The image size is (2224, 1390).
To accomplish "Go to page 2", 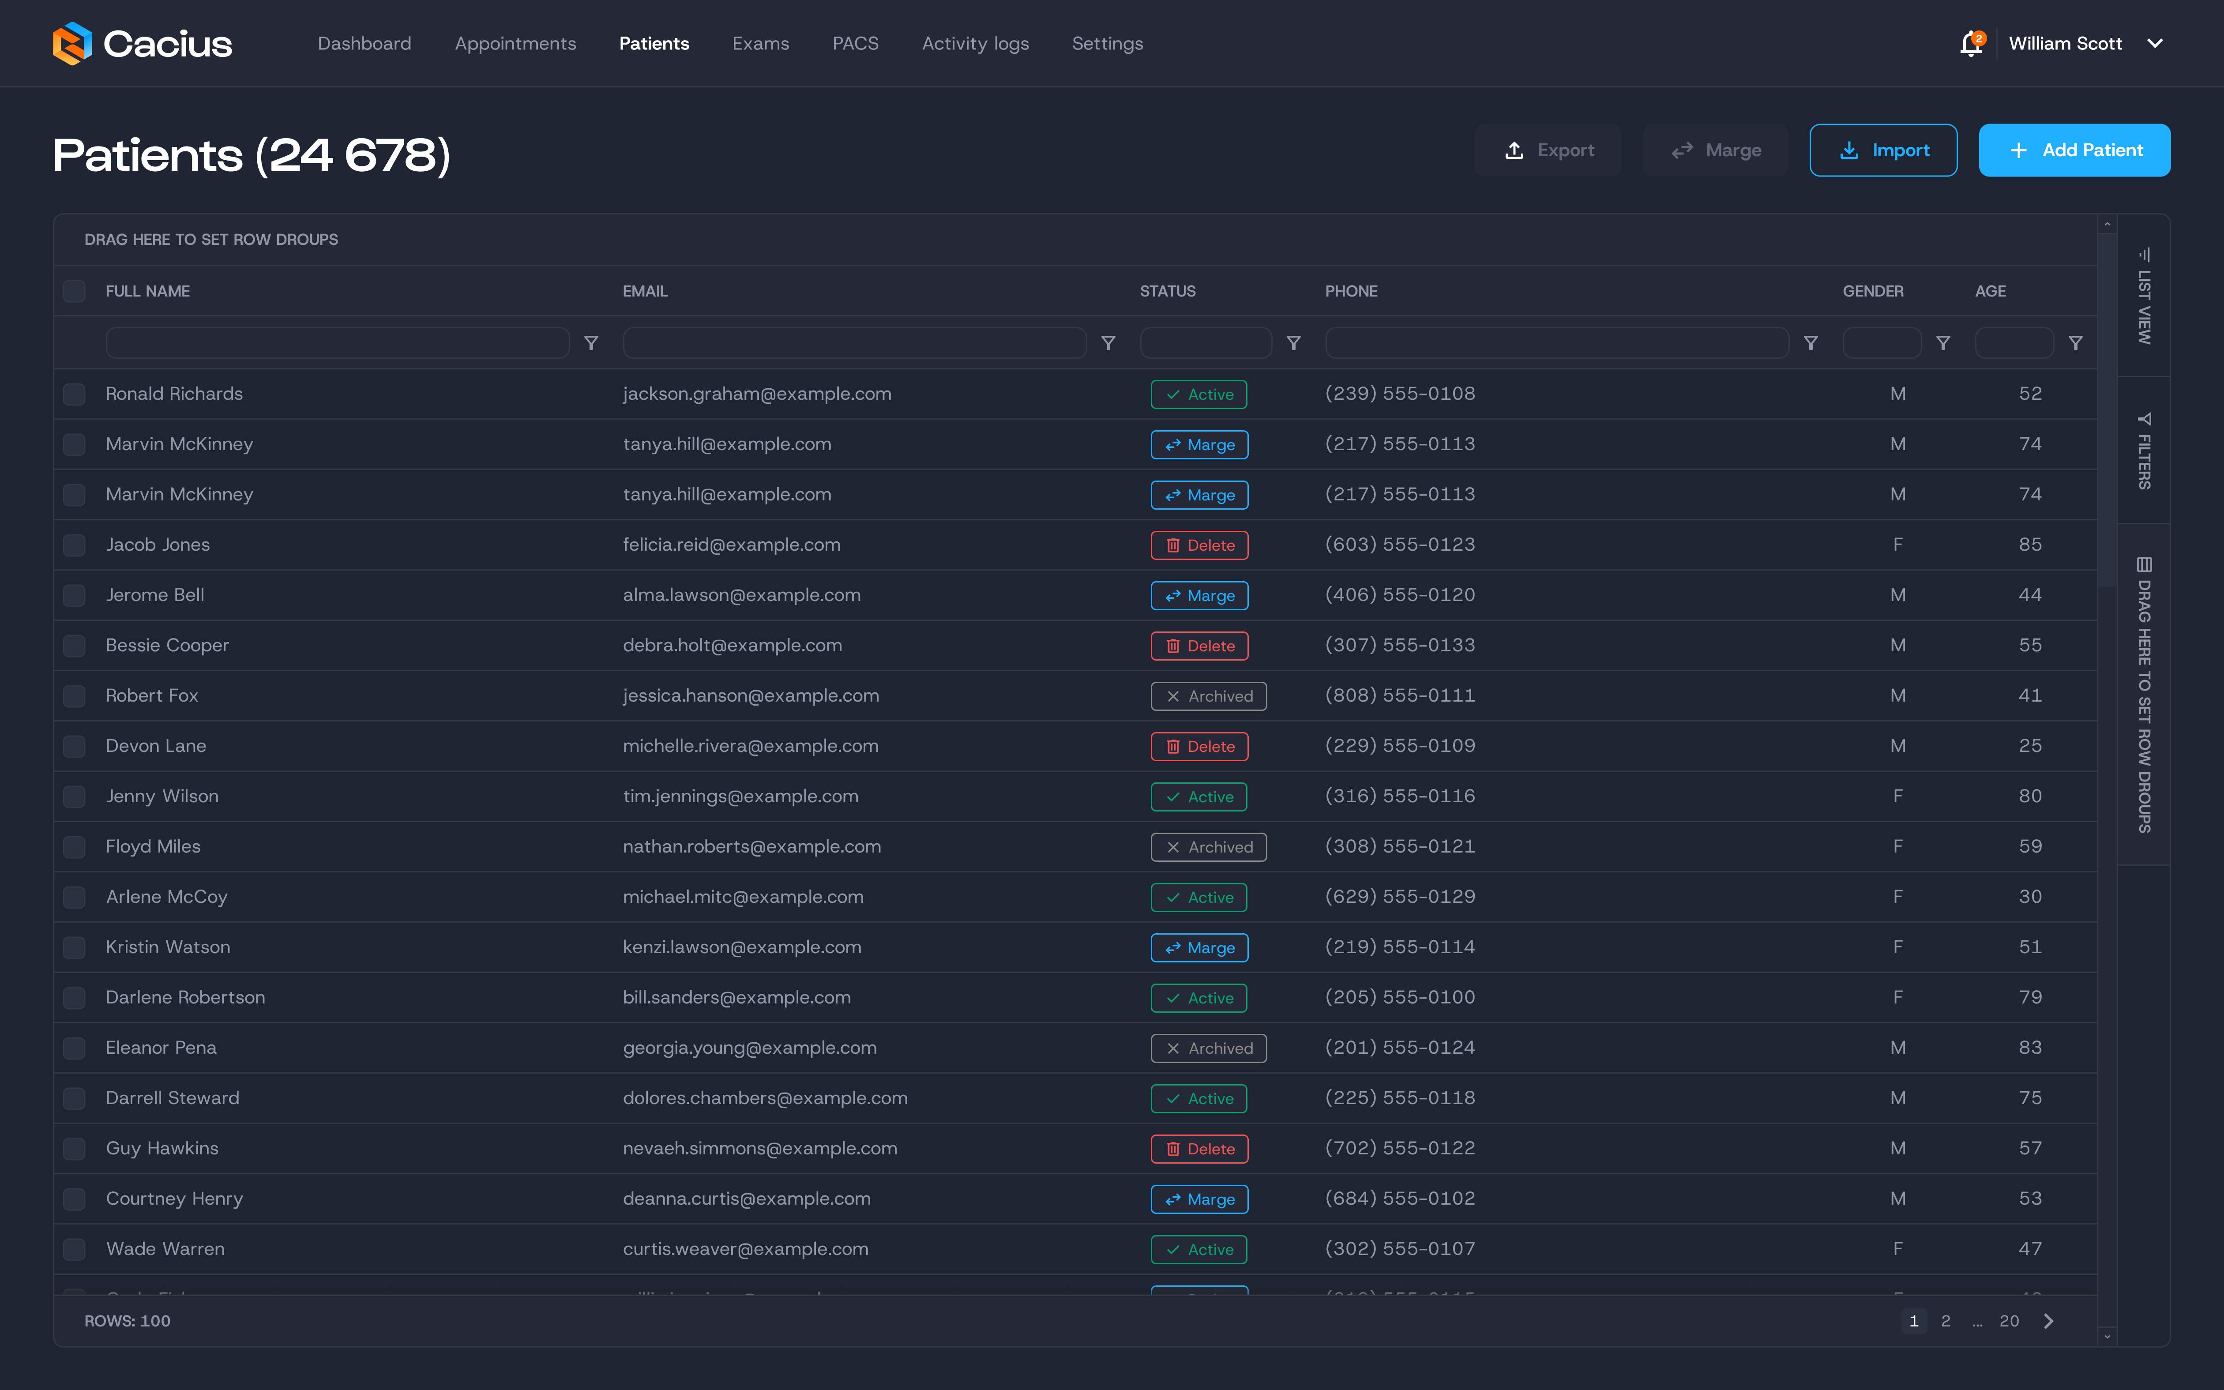I will (x=1946, y=1321).
